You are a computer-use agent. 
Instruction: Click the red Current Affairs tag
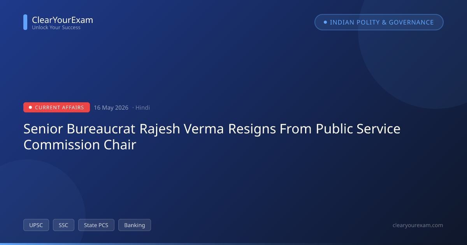coord(56,107)
